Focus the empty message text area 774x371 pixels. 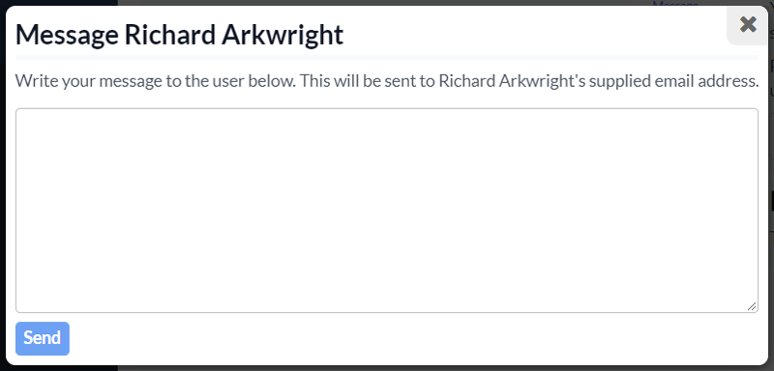(387, 211)
